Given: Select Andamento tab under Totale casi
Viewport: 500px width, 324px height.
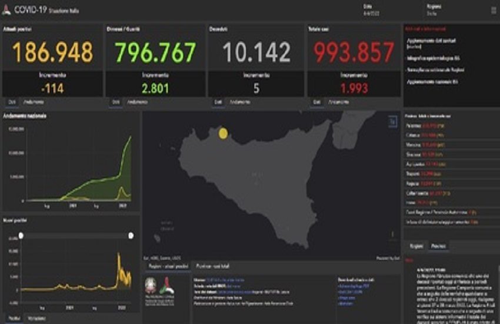Looking at the screenshot, I should [x=339, y=102].
